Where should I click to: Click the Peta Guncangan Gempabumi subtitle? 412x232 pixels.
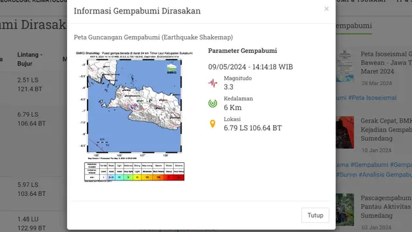[x=153, y=37]
